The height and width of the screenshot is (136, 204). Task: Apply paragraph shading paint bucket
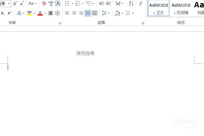coord(117,13)
